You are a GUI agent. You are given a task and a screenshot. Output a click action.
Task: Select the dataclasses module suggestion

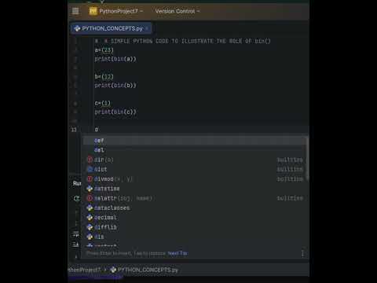(x=195, y=208)
